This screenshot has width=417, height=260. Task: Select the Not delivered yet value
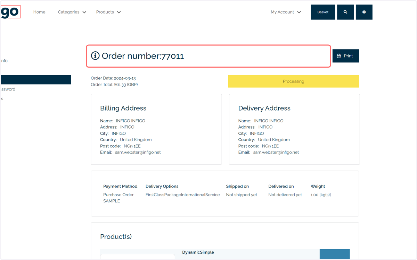click(285, 195)
